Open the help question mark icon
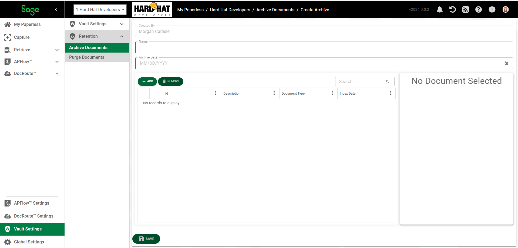Viewport: 518px width, 248px height. (479, 10)
